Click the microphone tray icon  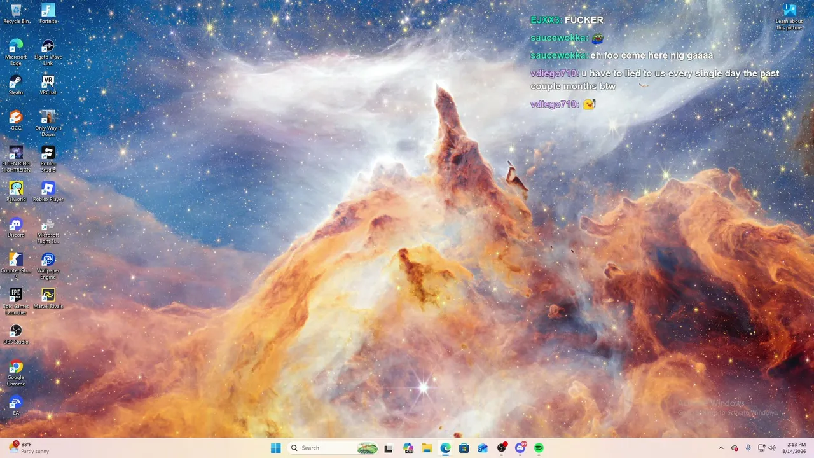[748, 448]
